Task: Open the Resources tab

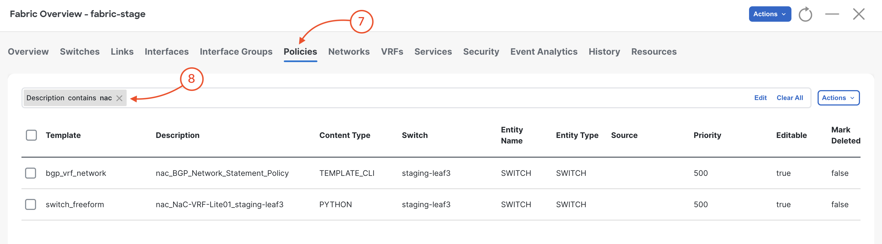Action: (654, 52)
